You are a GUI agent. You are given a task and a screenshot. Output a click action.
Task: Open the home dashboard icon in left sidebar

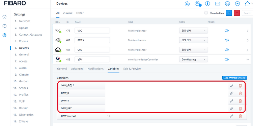pos(4,17)
